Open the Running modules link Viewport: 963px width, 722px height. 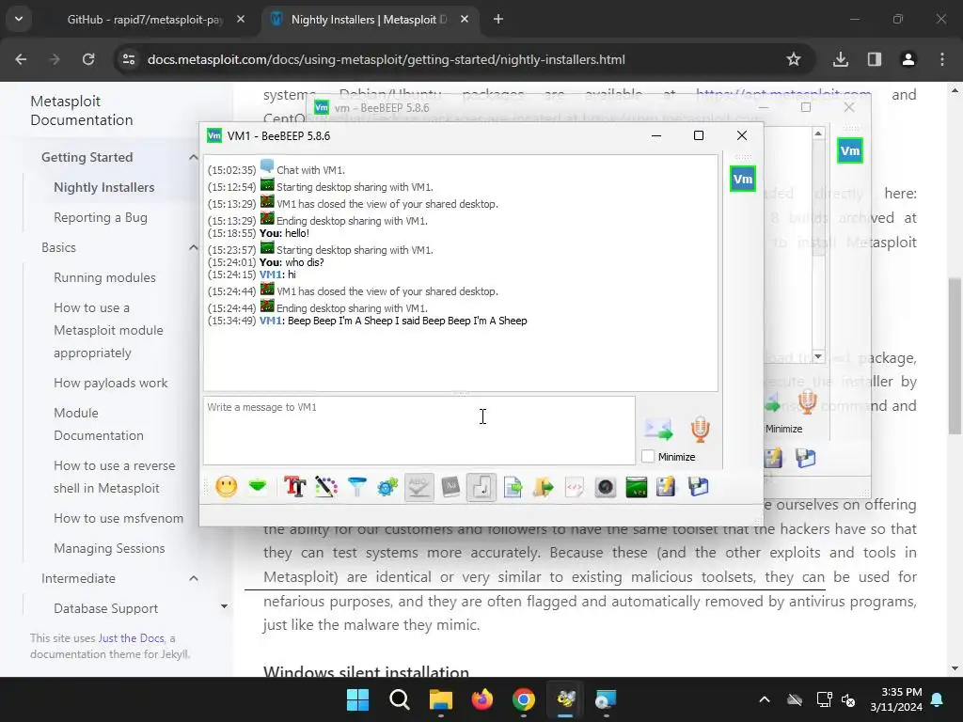coord(104,277)
